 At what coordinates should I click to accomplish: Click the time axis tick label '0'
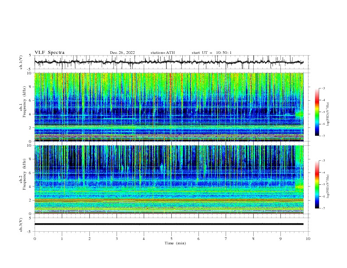point(35,239)
